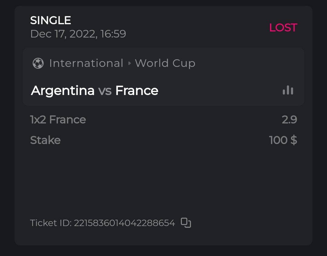Click the Ticket ID number text
This screenshot has width=327, height=256.
click(124, 223)
